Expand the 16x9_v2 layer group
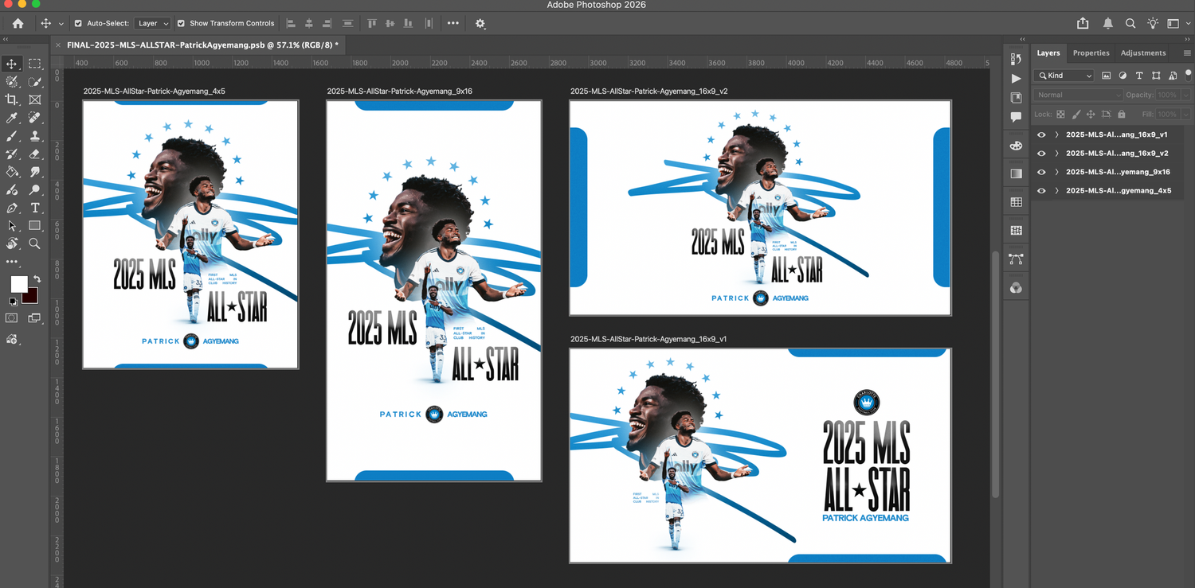Screen dimensions: 1195x588 (1056, 153)
